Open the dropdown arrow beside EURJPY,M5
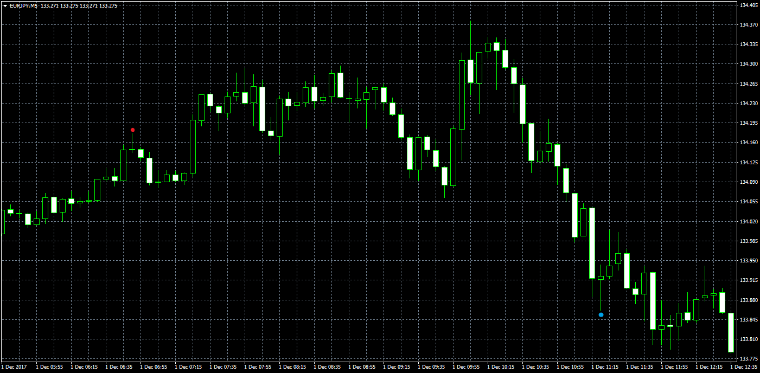760x373 pixels. 5,5
